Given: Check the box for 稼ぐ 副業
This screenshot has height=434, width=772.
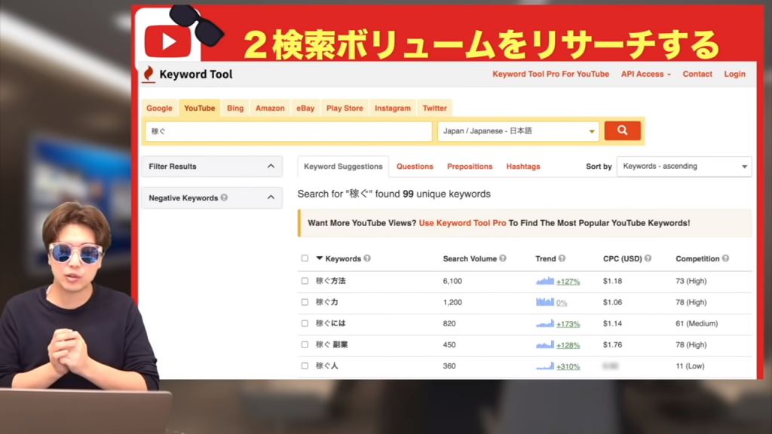Looking at the screenshot, I should tap(305, 344).
